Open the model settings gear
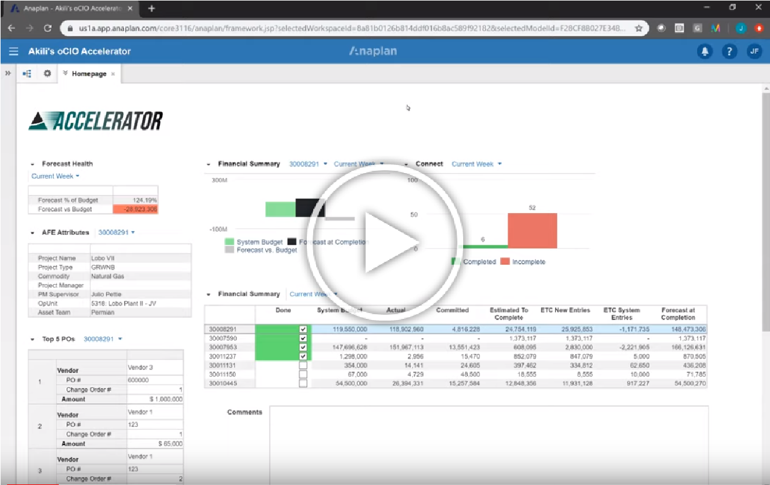This screenshot has height=485, width=770. click(47, 74)
